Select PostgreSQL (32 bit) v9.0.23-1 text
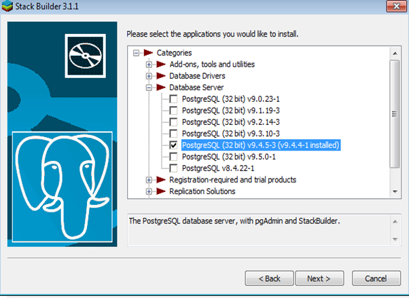The height and width of the screenshot is (298, 409). [x=231, y=99]
